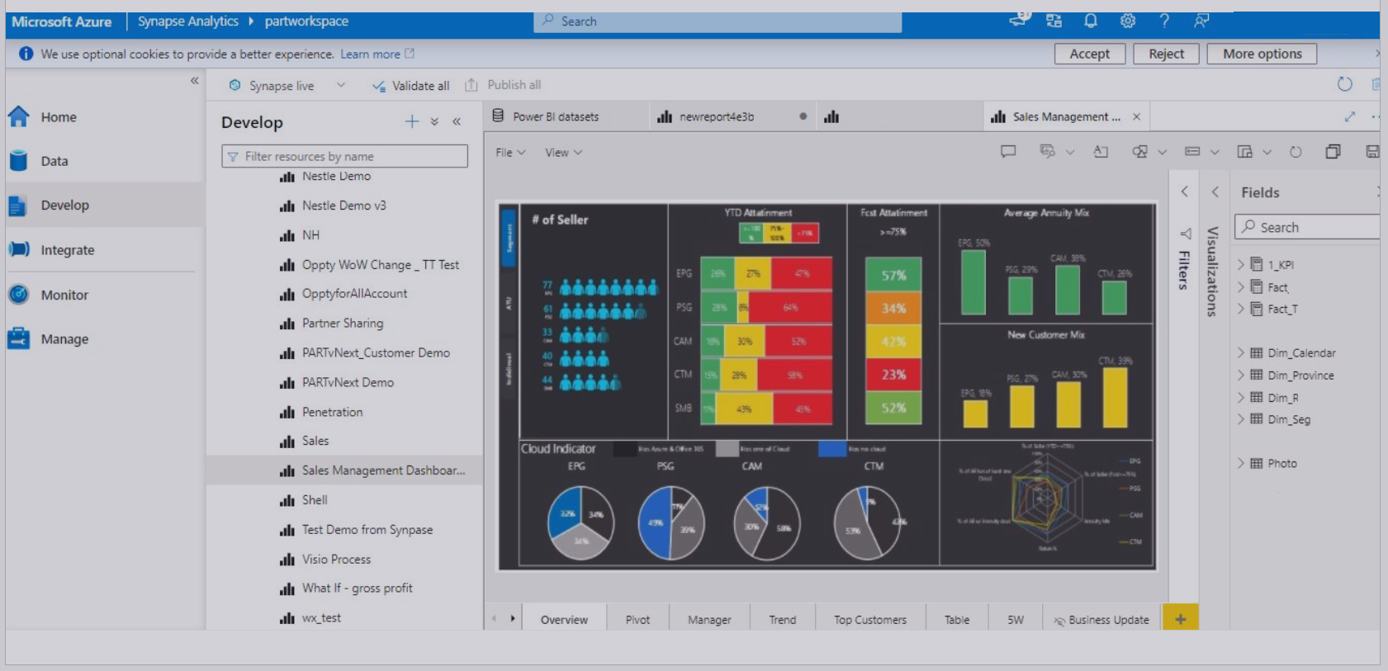This screenshot has height=671, width=1388.
Task: Reject optional cookies
Action: pos(1167,54)
